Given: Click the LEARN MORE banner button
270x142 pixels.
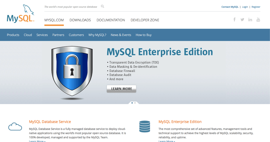Looking at the screenshot, I should [121, 89].
